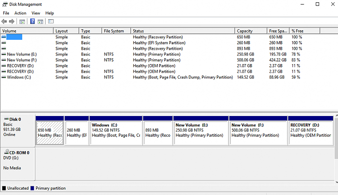Minimize the Disk Management window

302,4
